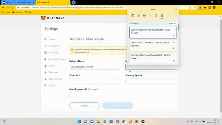Open the Emoji tab in the panel

click(x=138, y=15)
